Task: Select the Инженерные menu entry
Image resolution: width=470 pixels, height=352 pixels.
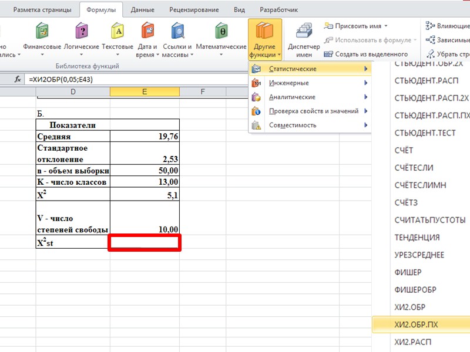Action: [x=310, y=83]
